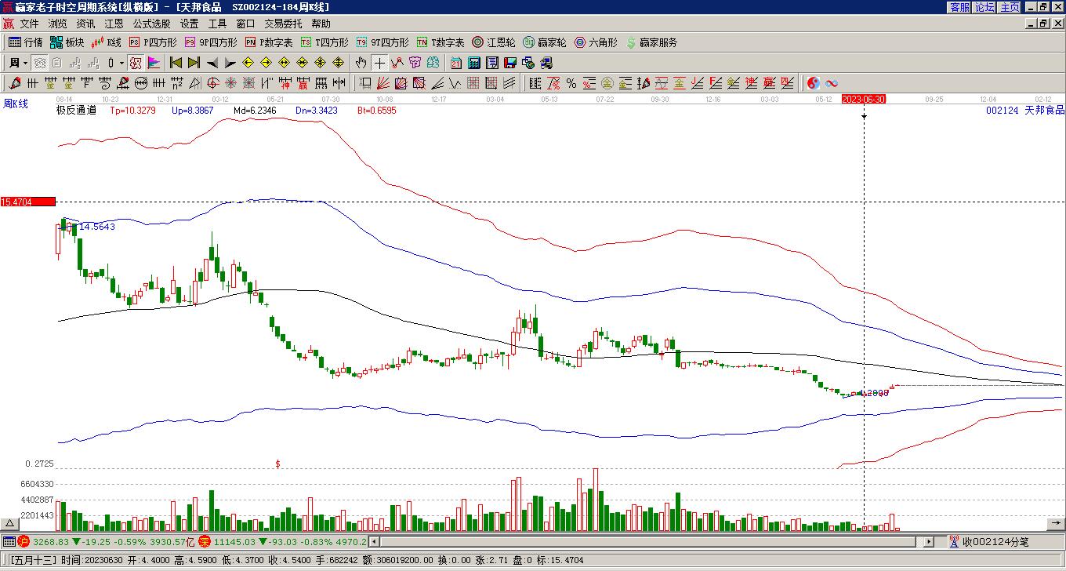Screen dimensions: 1066x571
Task: Click the horizontal scrollbar right arrow
Action: 929,541
